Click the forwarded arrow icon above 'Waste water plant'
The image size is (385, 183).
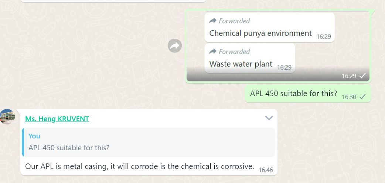212,52
